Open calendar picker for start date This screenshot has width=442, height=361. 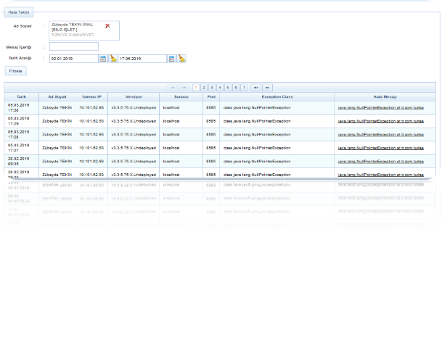(103, 59)
